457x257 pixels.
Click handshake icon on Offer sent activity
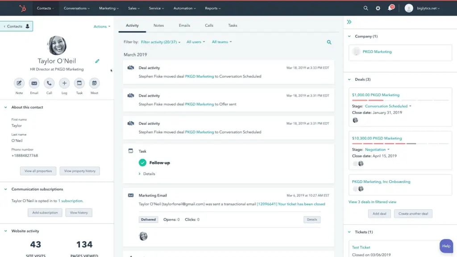tap(131, 95)
